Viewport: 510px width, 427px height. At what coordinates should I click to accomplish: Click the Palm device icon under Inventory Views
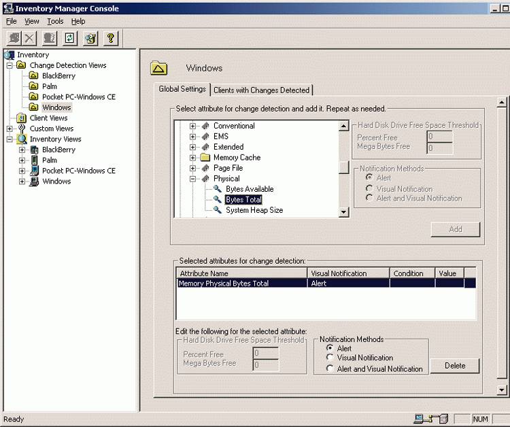33,160
